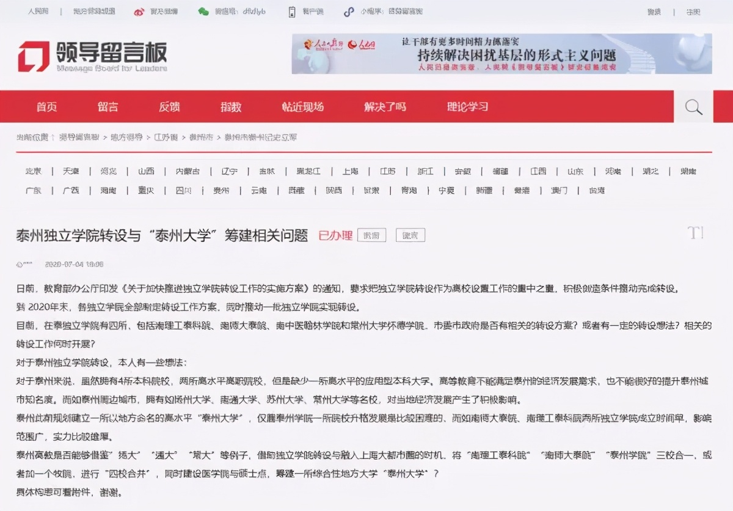733x511 pixels.
Task: Open the 反馈 section in the navbar
Action: (x=169, y=106)
